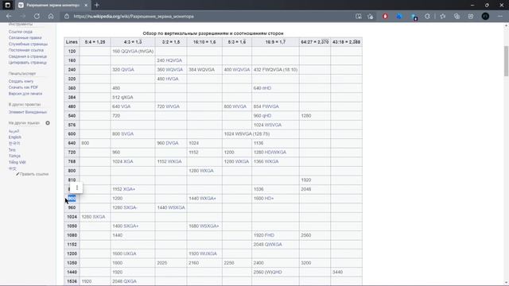
Task: Click the '1600 UXGA' table link
Action: pos(124,253)
